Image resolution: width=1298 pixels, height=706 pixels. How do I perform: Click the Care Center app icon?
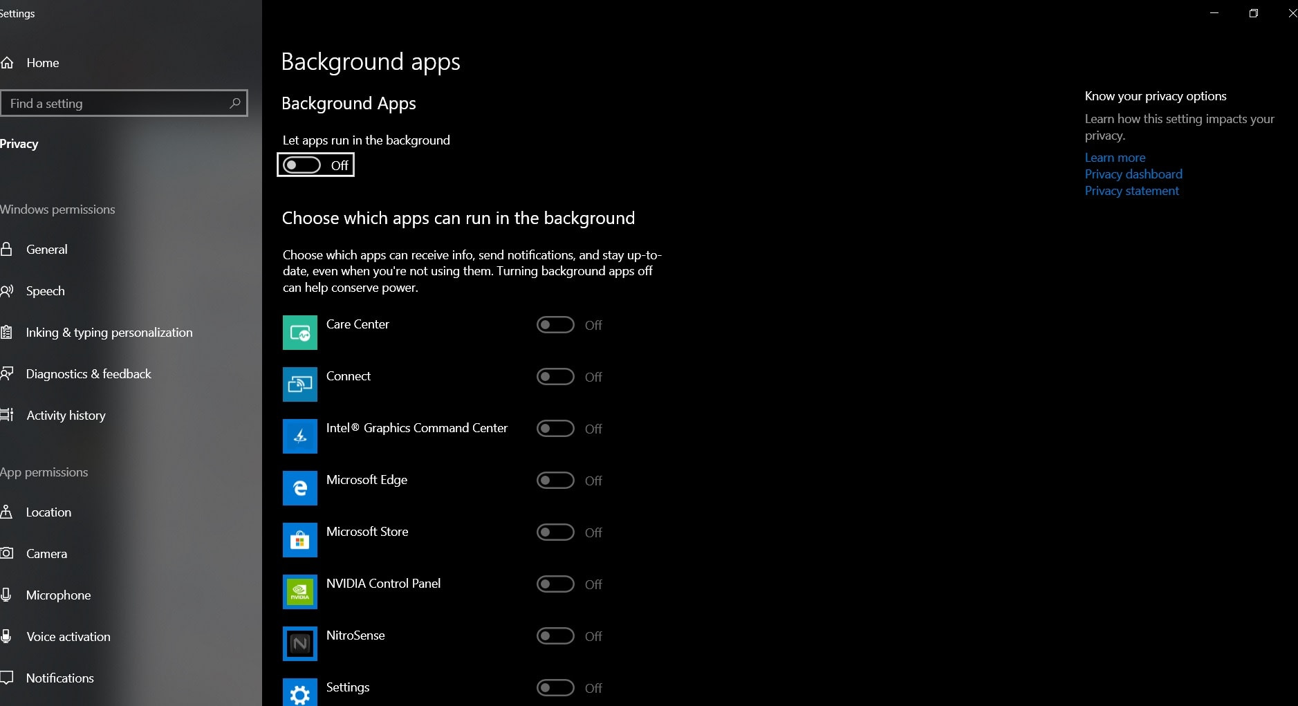(x=300, y=333)
